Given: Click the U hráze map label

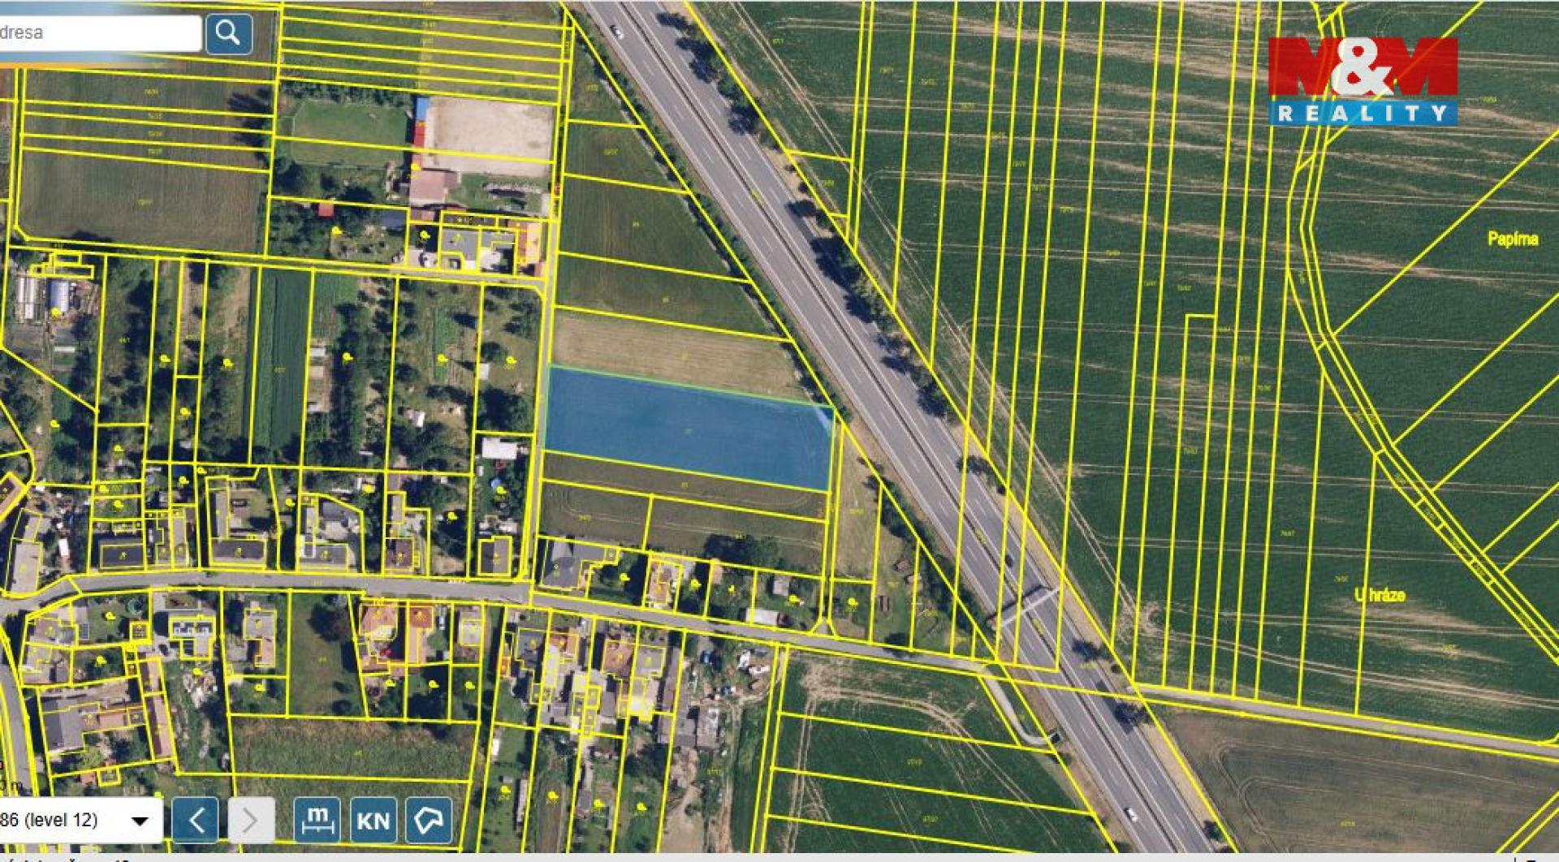Looking at the screenshot, I should [x=1380, y=595].
